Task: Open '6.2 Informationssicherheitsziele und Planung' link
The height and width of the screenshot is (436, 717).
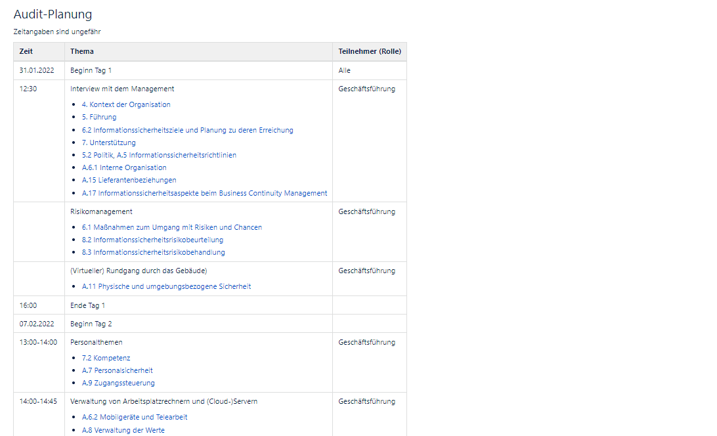Action: tap(187, 130)
